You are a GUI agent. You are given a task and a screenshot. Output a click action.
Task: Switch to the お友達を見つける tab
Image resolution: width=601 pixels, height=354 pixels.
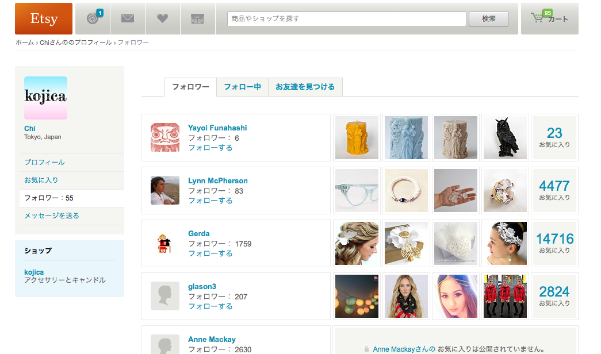(x=305, y=87)
